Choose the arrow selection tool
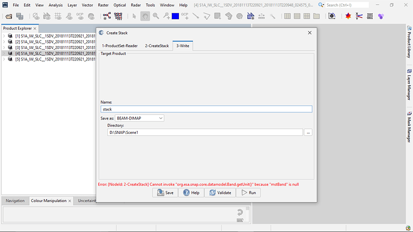 134,16
